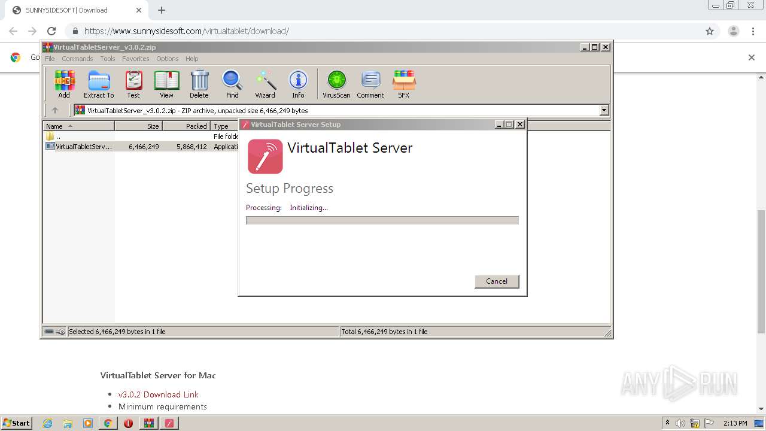Open the Windows Start menu
The image size is (766, 431).
pyautogui.click(x=17, y=423)
